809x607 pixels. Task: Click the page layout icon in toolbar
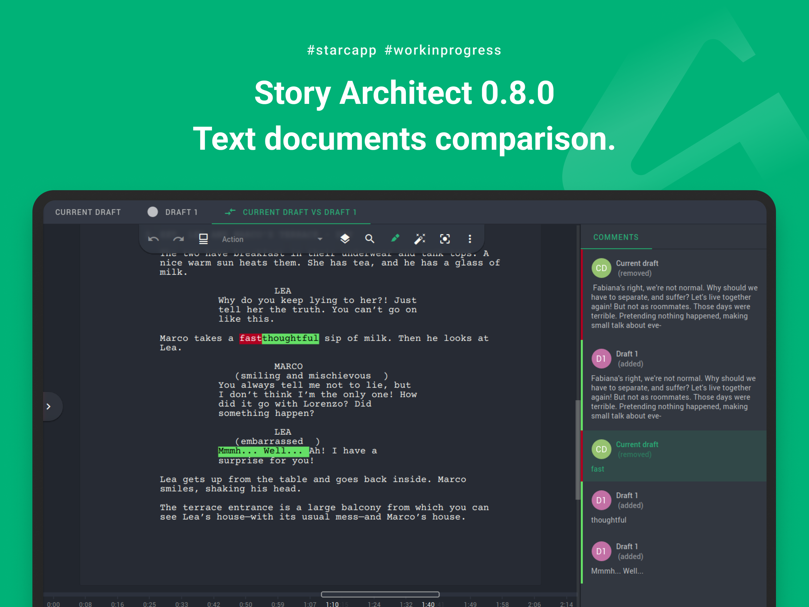203,239
